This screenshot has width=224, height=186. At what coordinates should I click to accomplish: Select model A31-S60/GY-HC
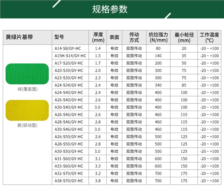pos(69,159)
